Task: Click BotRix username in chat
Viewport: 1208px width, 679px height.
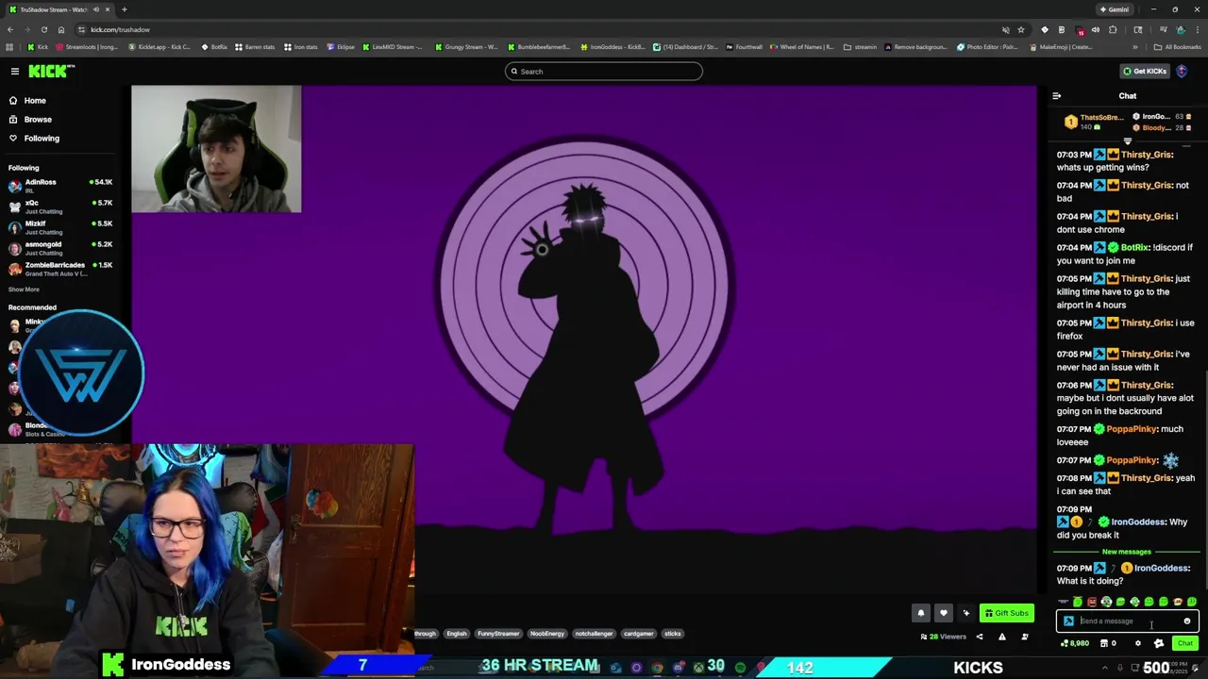Action: (x=1133, y=248)
